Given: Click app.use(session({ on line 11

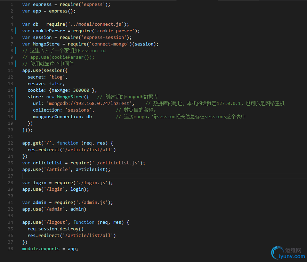Looking at the screenshot, I should (45, 71).
